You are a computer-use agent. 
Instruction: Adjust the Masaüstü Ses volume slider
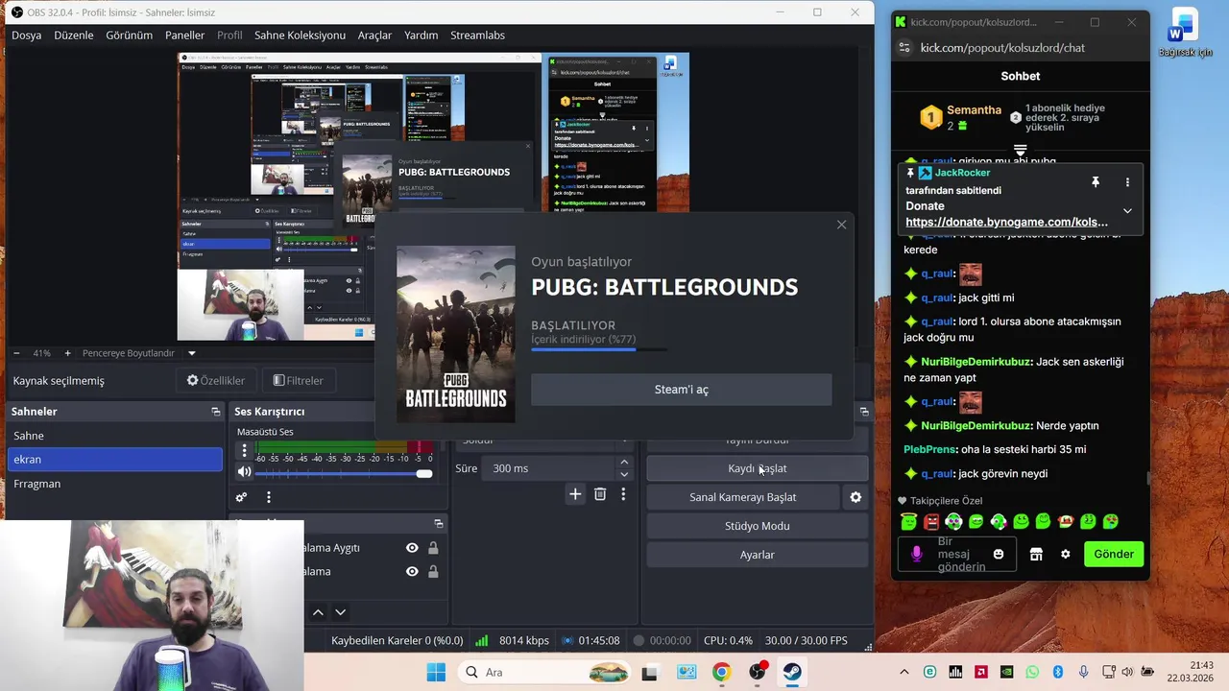[x=344, y=473]
